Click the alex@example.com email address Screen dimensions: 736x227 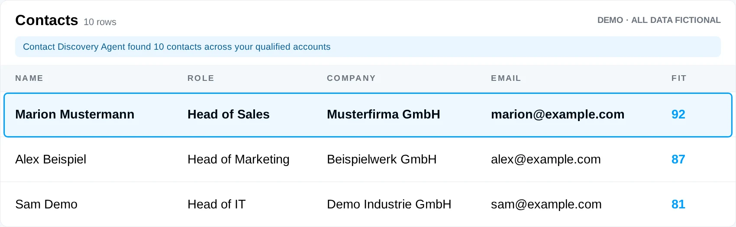(x=546, y=160)
